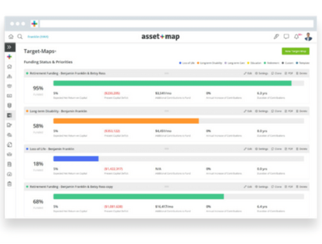This screenshot has width=322, height=244.
Task: Clone the Long-term Disability map
Action: (276, 111)
